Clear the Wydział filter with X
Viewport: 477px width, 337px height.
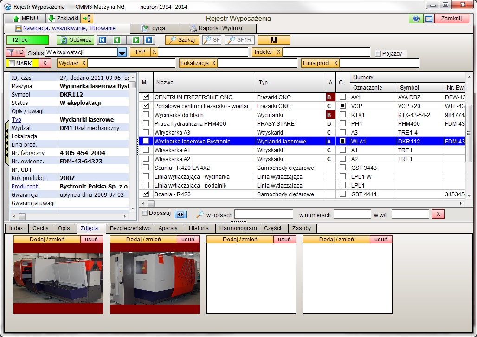84,63
